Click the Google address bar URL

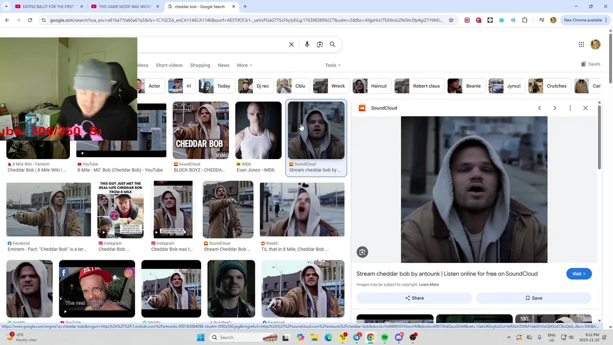(247, 20)
